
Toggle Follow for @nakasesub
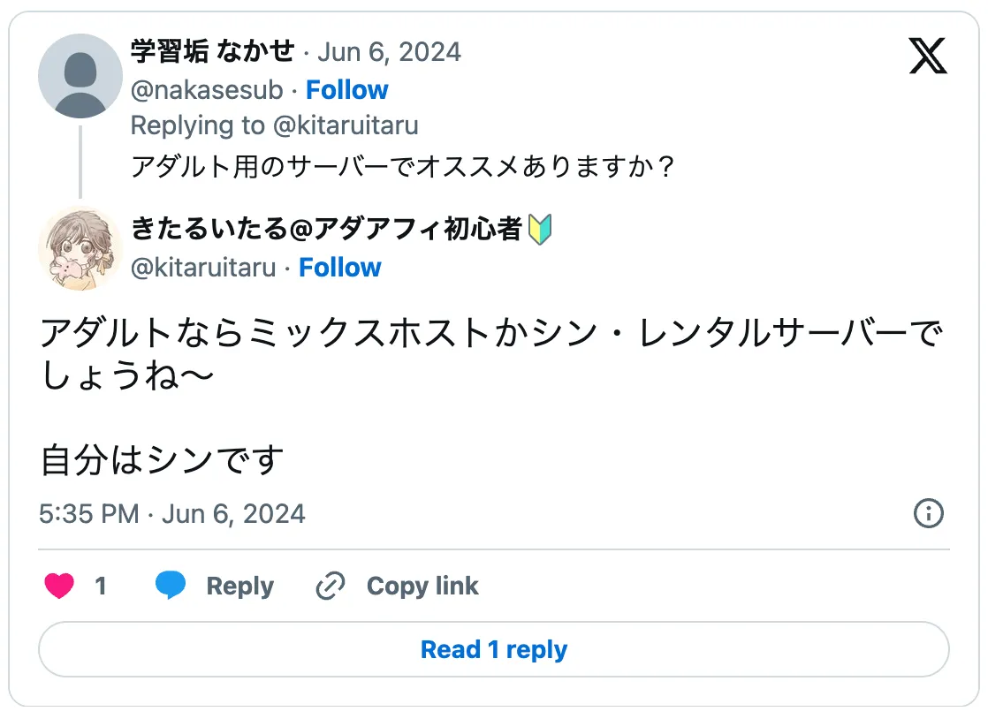pos(347,89)
